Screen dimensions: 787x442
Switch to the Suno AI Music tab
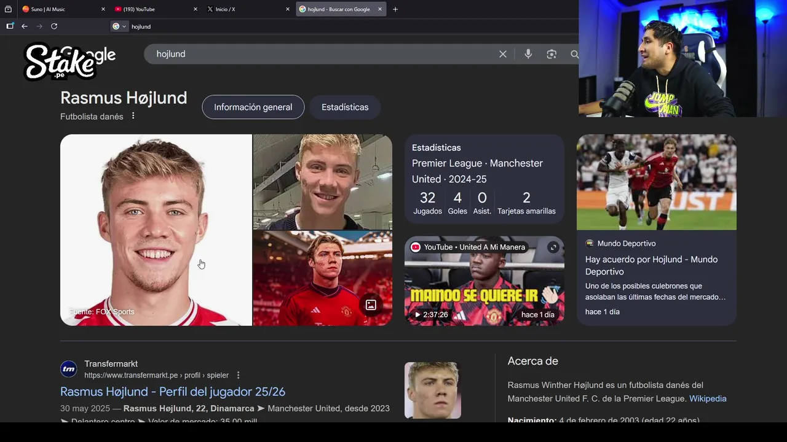pyautogui.click(x=63, y=9)
